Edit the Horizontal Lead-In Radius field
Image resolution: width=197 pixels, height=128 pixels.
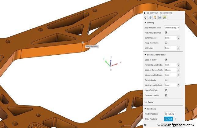click(171, 65)
